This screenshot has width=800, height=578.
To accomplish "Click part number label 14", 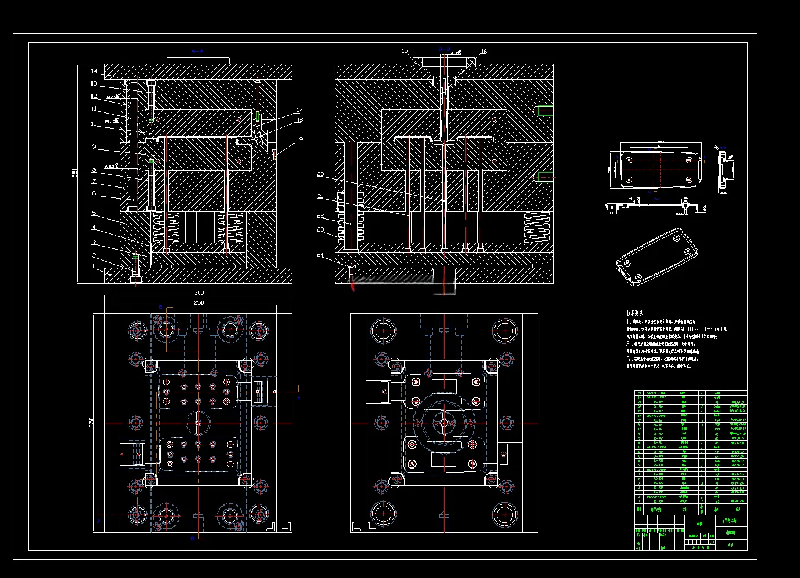I will click(x=94, y=72).
